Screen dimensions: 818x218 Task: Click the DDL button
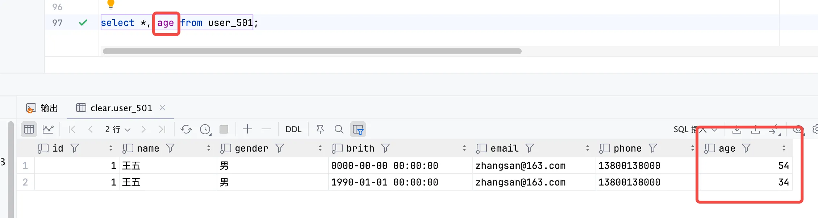tap(293, 129)
